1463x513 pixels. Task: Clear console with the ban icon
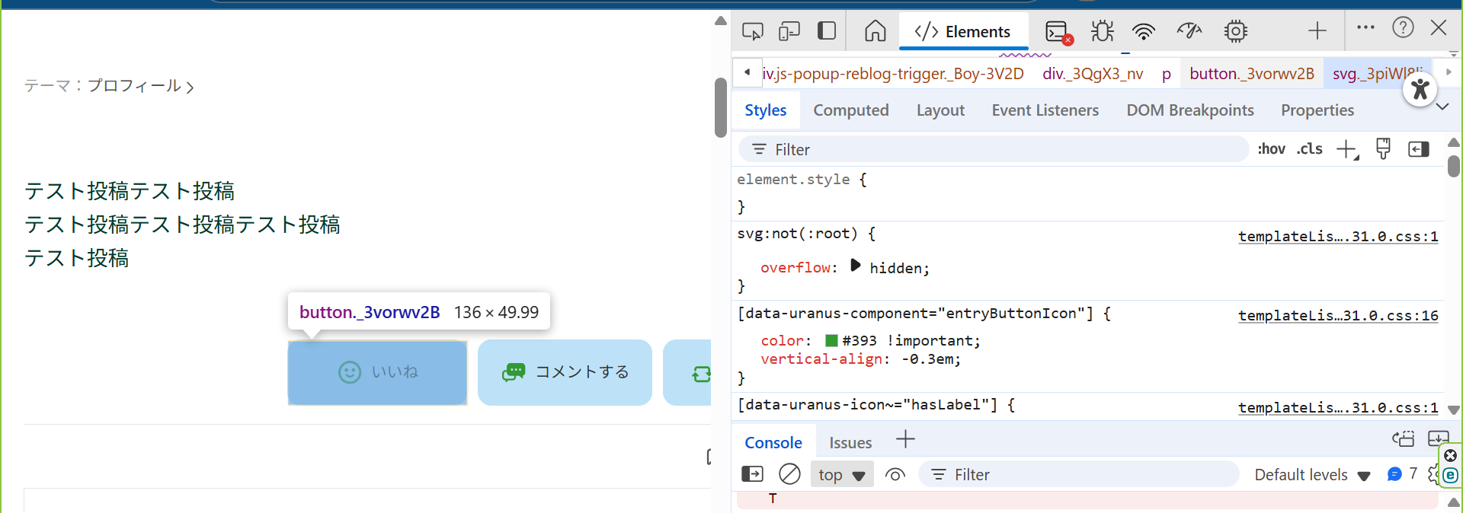click(x=789, y=474)
